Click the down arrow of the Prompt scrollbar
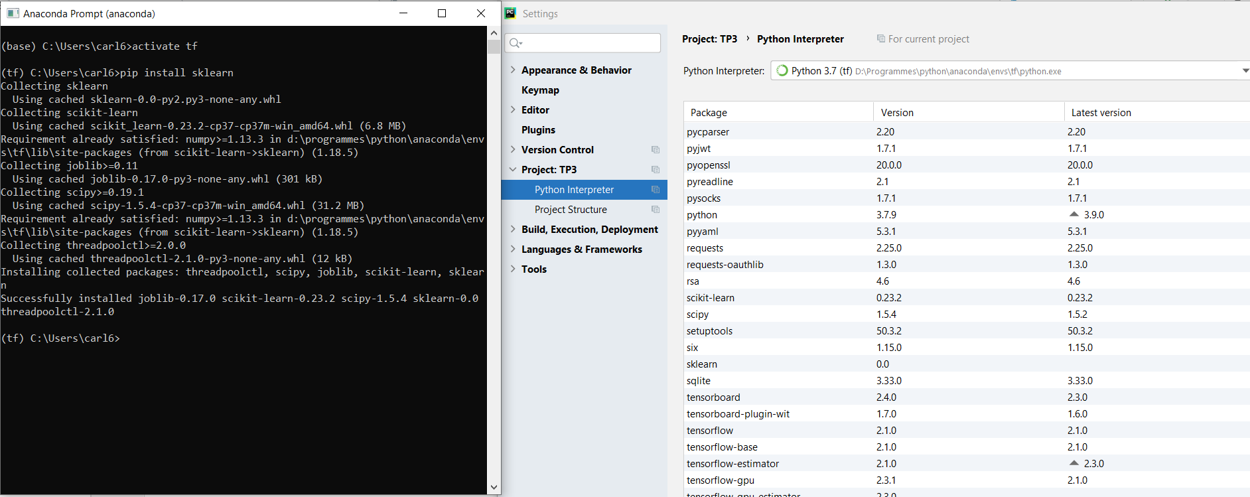1250x497 pixels. (x=494, y=487)
